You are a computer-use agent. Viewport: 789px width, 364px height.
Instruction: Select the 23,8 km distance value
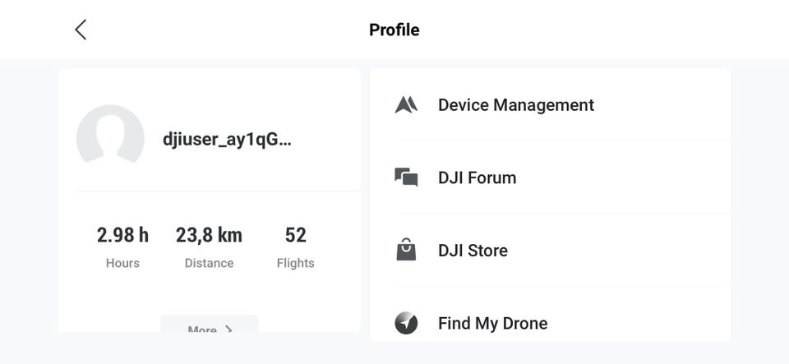[209, 235]
